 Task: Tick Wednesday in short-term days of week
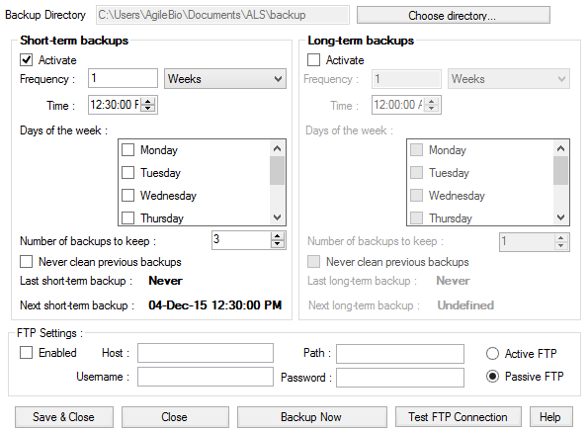coord(127,196)
